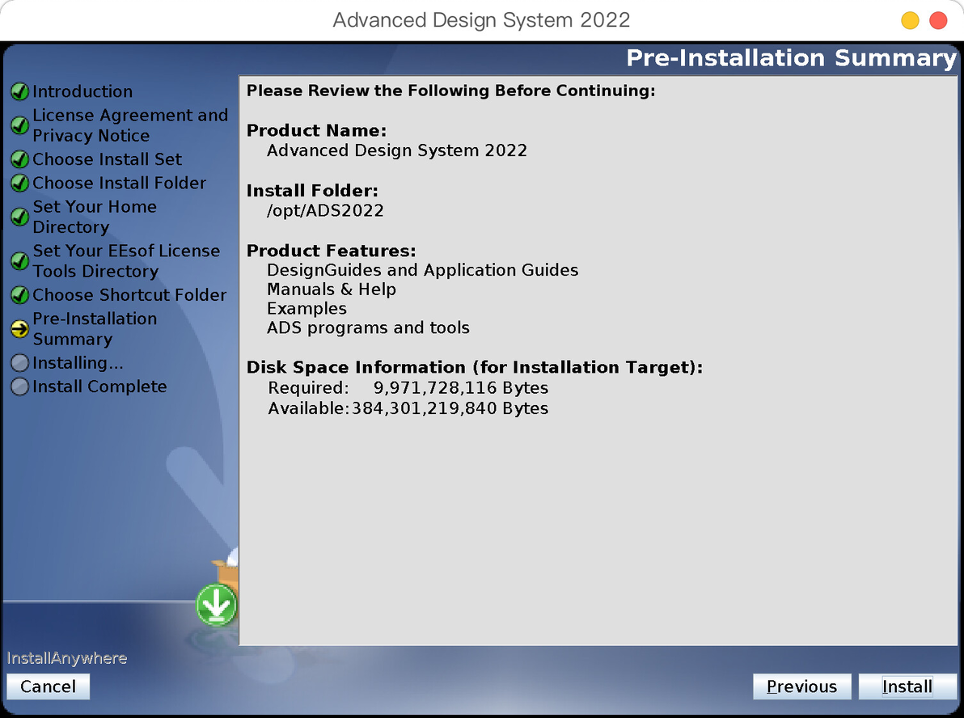This screenshot has height=718, width=964.
Task: Click the checkmark beside License Agreement step
Action: (x=19, y=125)
